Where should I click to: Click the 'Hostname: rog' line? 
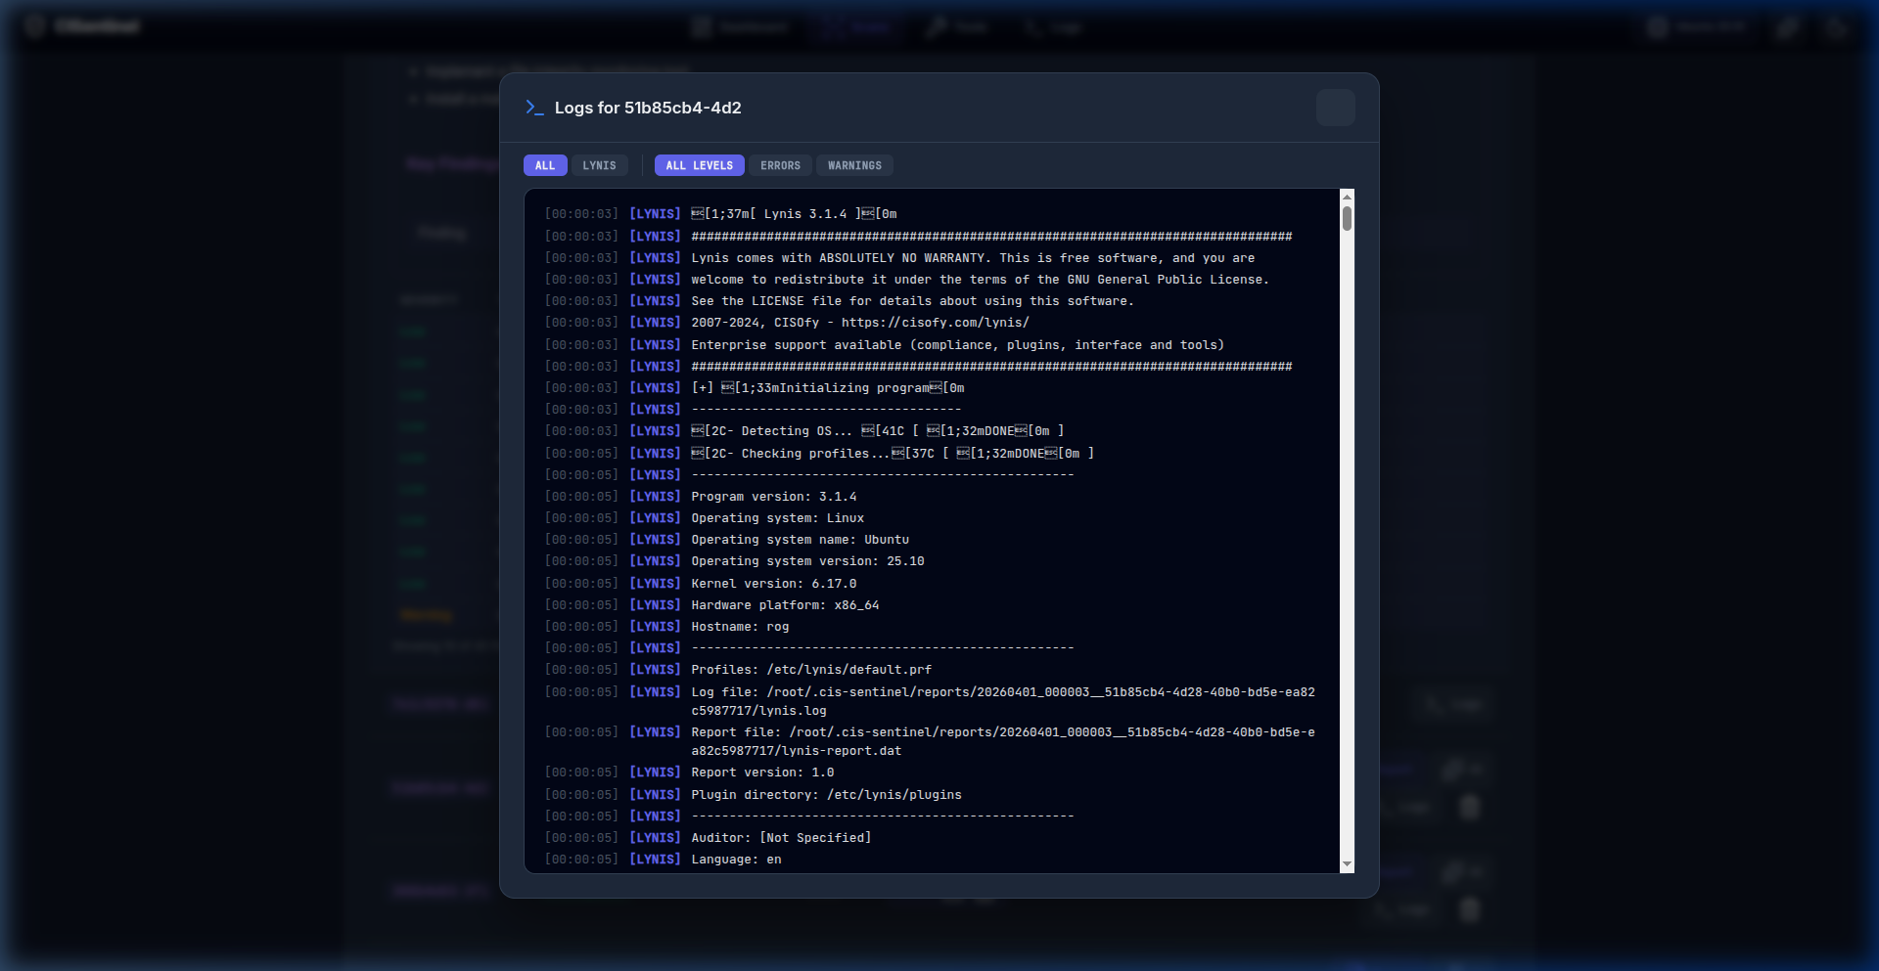coord(934,627)
